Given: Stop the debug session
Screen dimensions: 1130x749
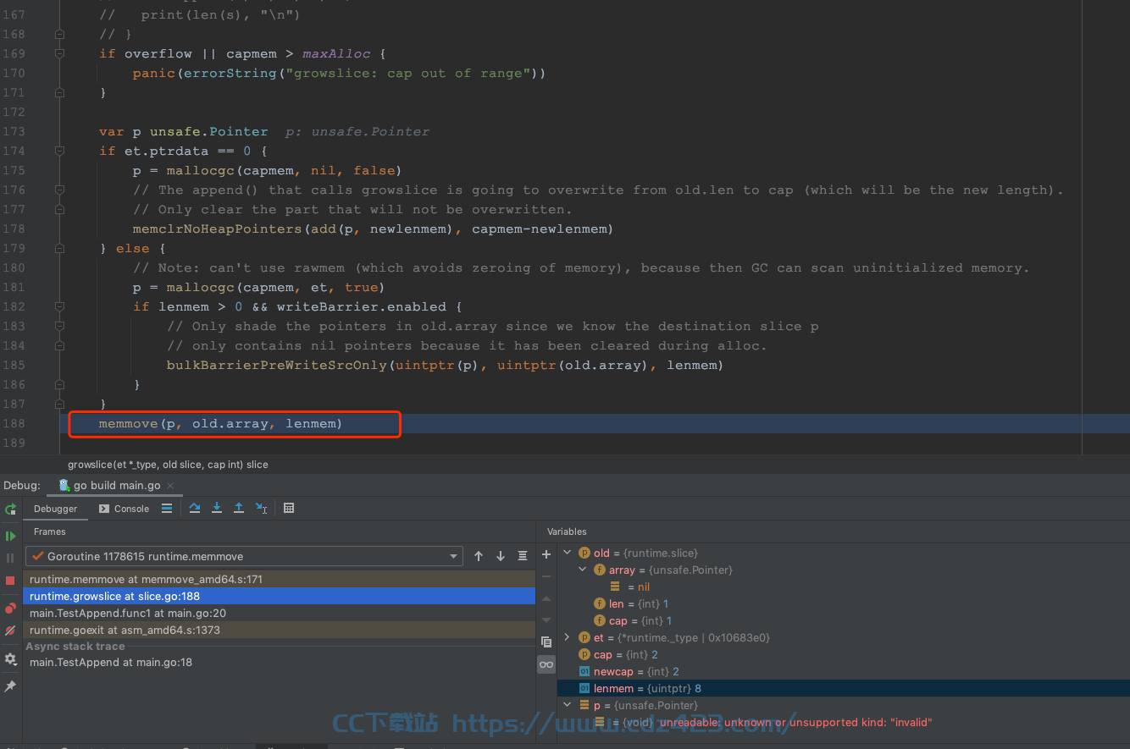Looking at the screenshot, I should point(10,581).
